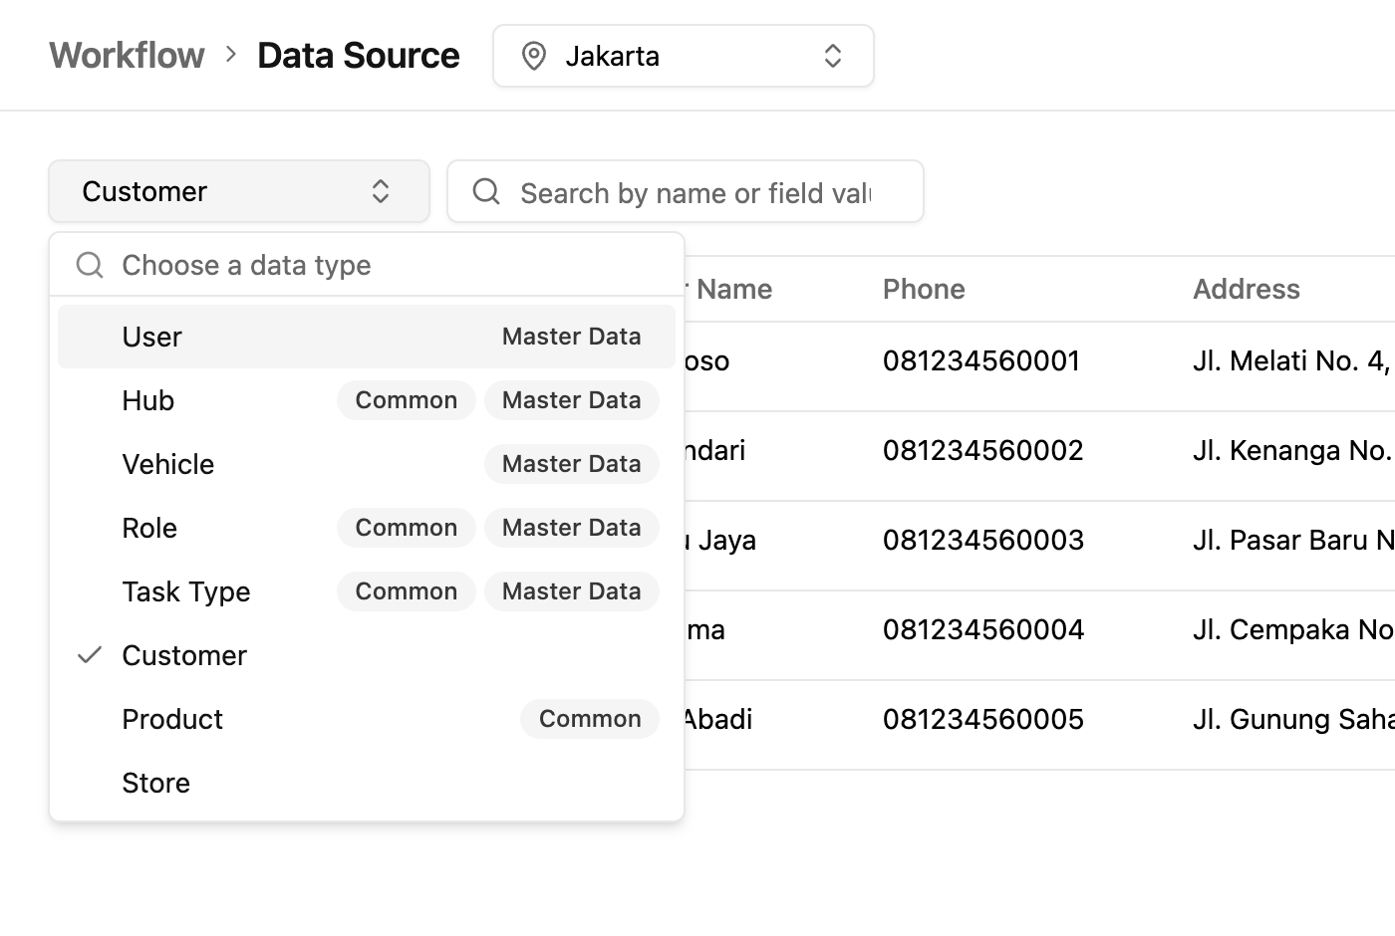Image resolution: width=1395 pixels, height=936 pixels.
Task: Click phone number 081234560001
Action: [981, 360]
